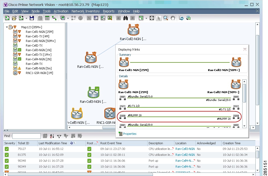The image size is (268, 176).
Task: Select the ticket row with ID 90349
Action: [129, 167]
